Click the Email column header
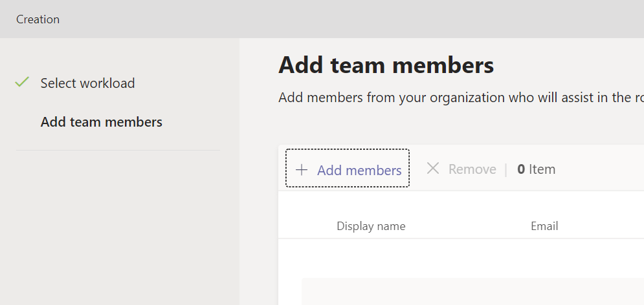Image resolution: width=644 pixels, height=305 pixels. pos(544,226)
